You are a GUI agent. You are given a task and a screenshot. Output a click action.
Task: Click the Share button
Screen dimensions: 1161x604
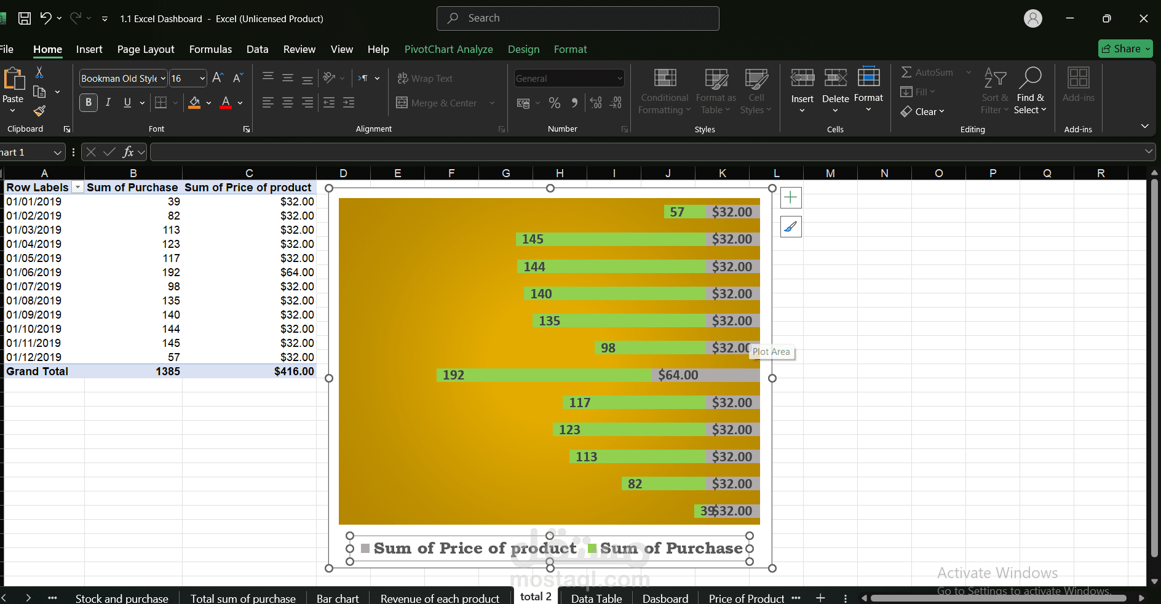(1125, 49)
